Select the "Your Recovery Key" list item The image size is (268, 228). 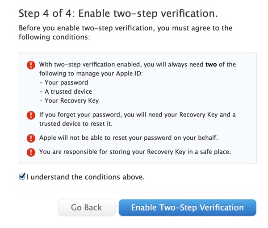69,100
